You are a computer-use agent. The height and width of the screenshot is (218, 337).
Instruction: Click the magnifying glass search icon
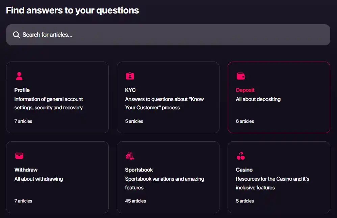(16, 35)
